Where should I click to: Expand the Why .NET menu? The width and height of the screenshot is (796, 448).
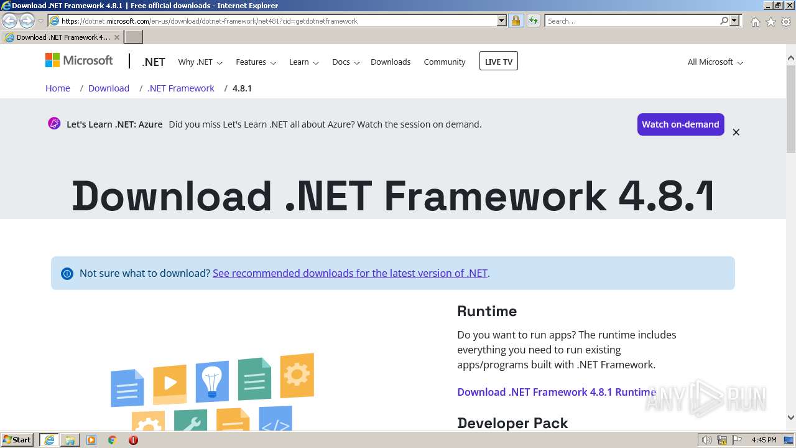coord(200,62)
